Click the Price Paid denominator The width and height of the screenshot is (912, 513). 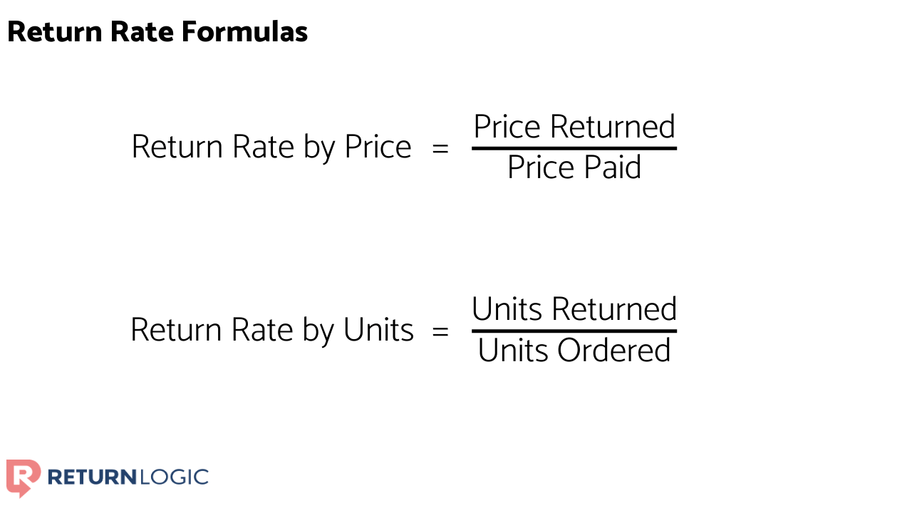(574, 167)
